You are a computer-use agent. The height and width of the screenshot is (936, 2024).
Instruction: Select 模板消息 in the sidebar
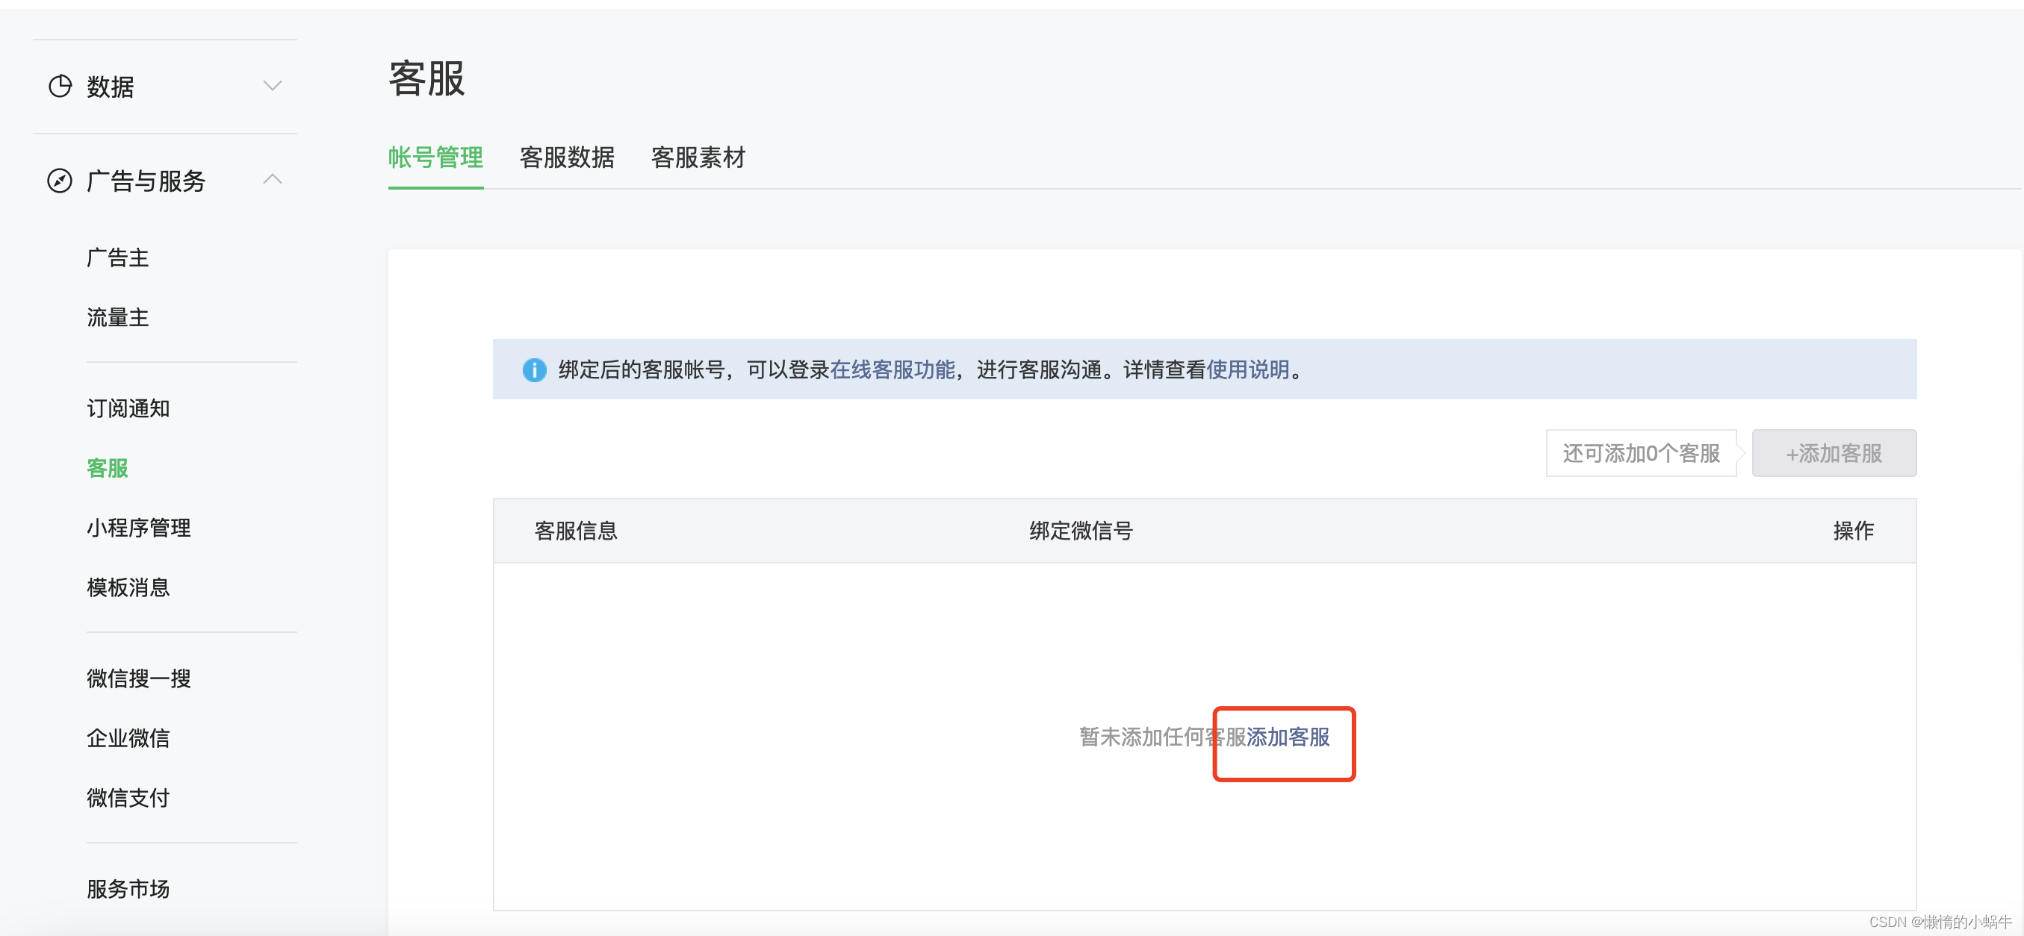click(128, 587)
